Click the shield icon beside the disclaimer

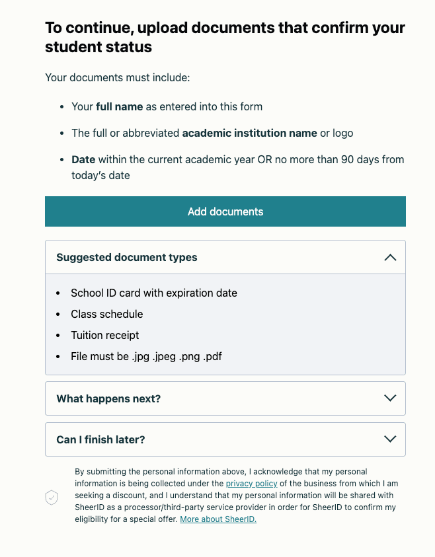click(x=52, y=498)
